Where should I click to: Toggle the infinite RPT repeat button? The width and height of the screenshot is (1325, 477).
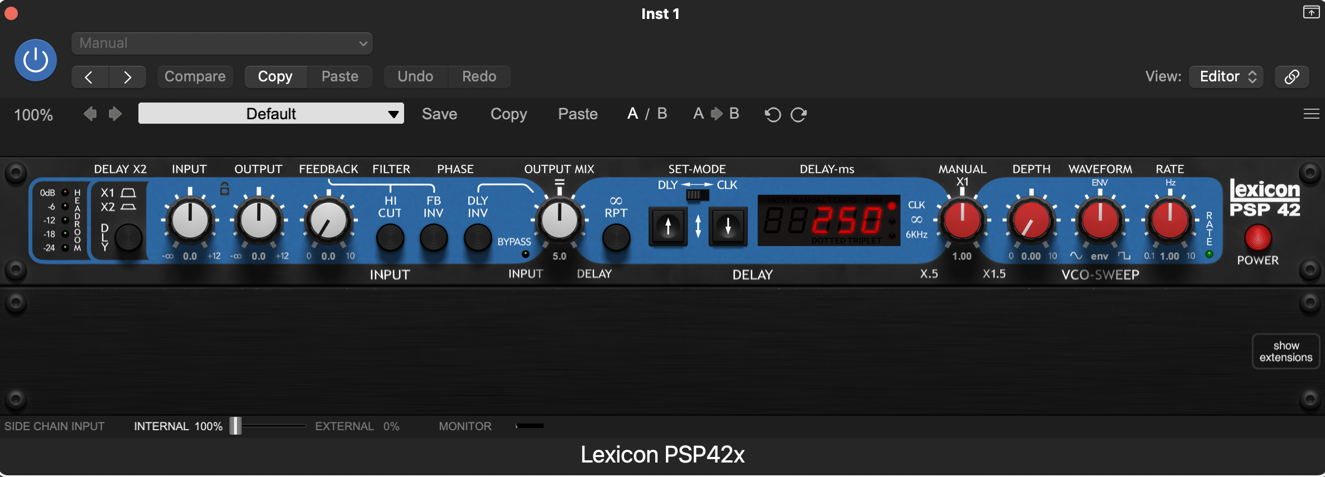pos(616,238)
